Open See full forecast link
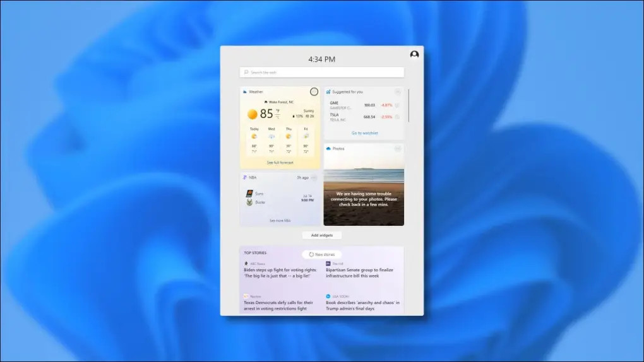Image resolution: width=644 pixels, height=362 pixels. [280, 163]
